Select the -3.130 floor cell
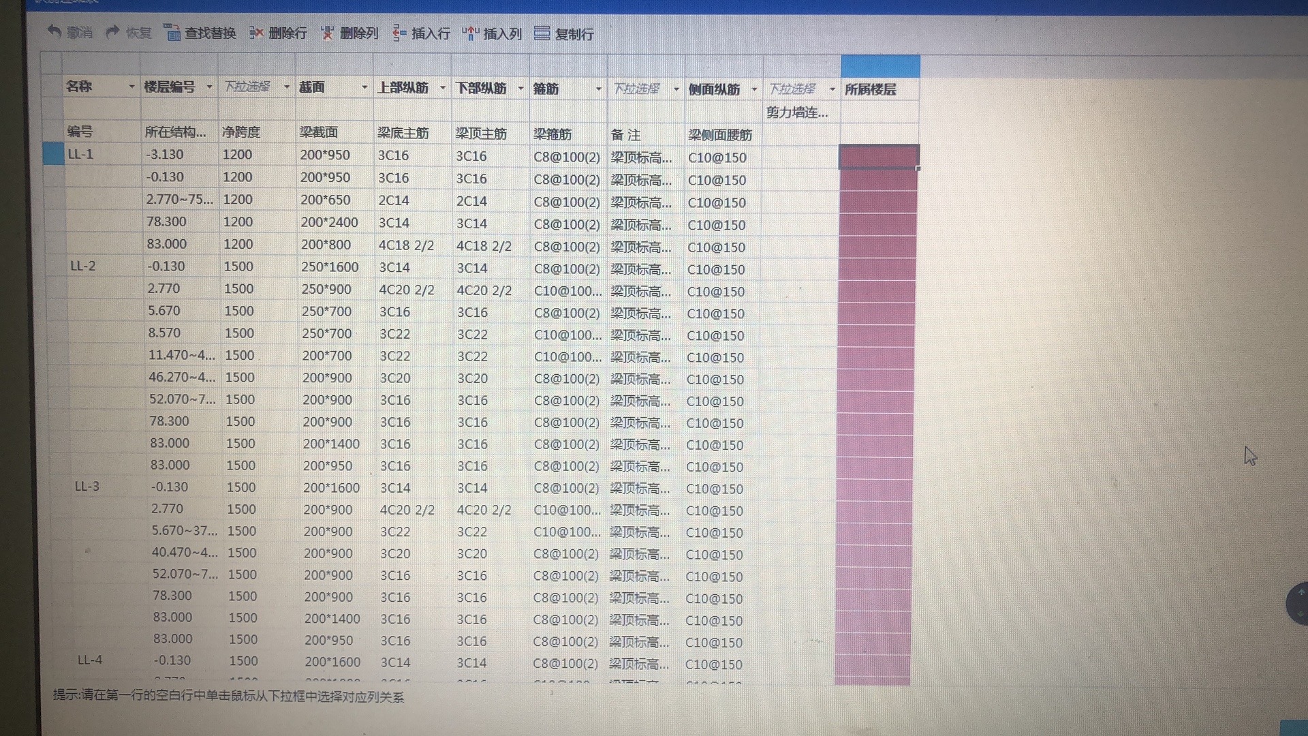 [x=179, y=155]
